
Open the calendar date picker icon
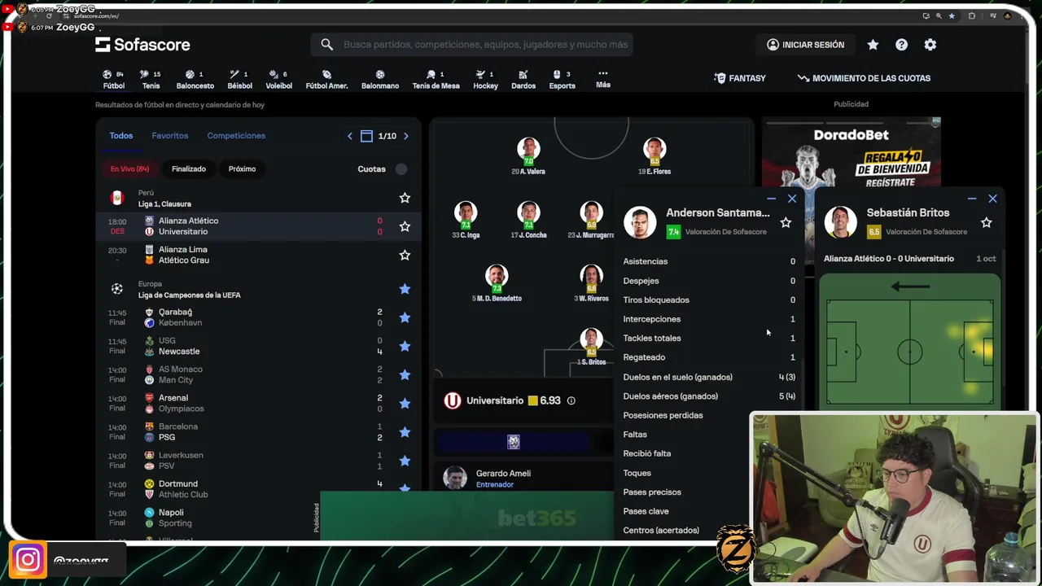point(367,136)
